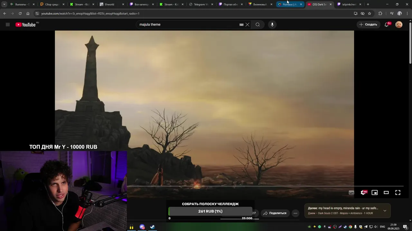Open the tray Chrome icon
The width and height of the screenshot is (412, 231).
tap(350, 227)
